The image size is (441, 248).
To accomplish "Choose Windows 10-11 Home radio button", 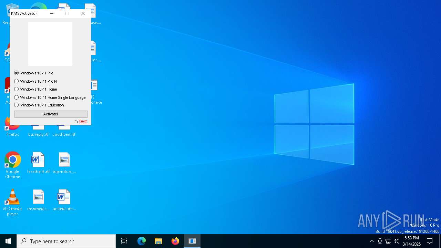I will click(35, 89).
